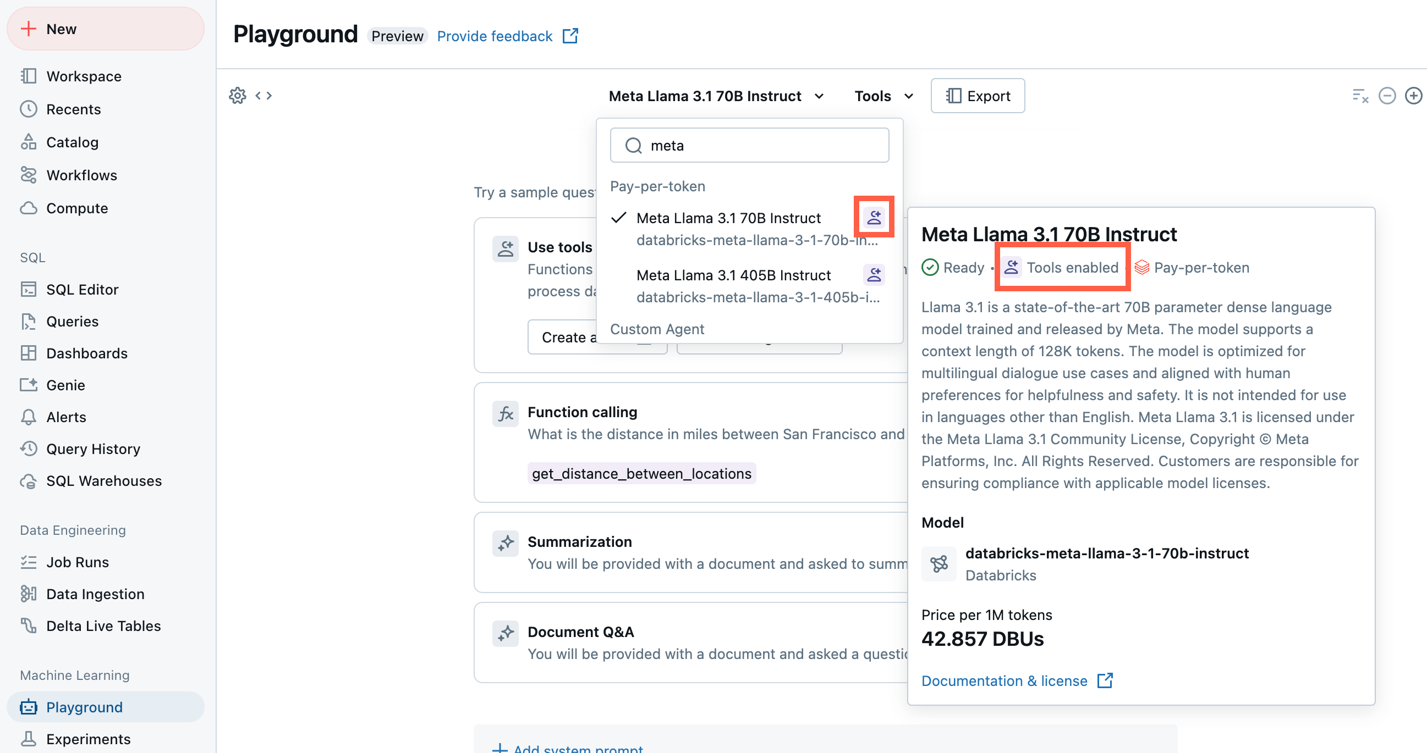Click the settings gear icon in playground toolbar

click(238, 95)
